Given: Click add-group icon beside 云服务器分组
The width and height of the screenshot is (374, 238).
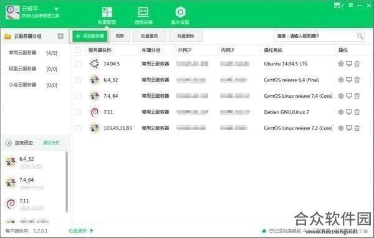Looking at the screenshot, I should point(60,36).
